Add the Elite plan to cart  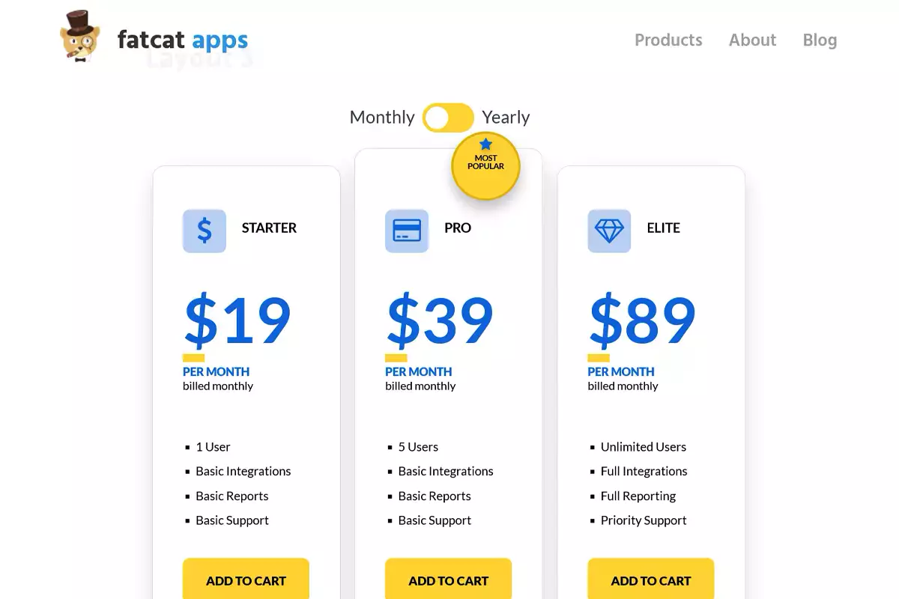tap(650, 580)
